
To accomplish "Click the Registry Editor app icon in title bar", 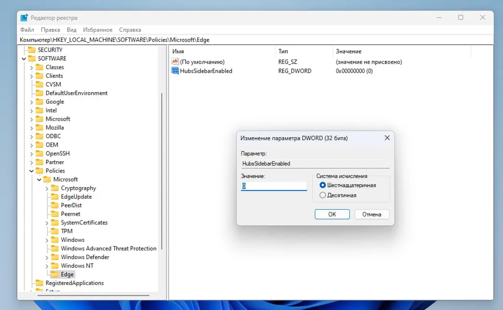I will [24, 18].
